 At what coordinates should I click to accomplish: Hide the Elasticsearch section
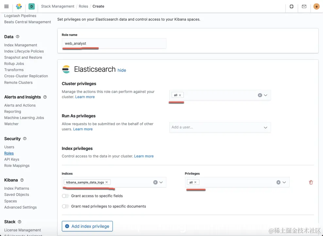[x=122, y=70]
